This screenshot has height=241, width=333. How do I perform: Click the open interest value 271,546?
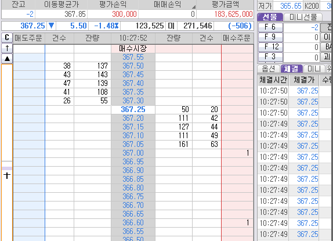[x=198, y=26]
